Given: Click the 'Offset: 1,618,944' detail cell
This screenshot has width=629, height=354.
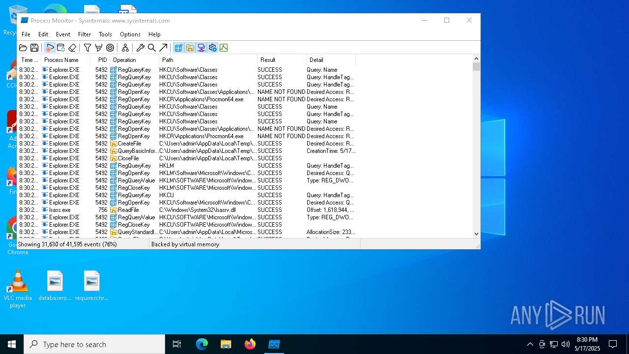Looking at the screenshot, I should pos(330,210).
